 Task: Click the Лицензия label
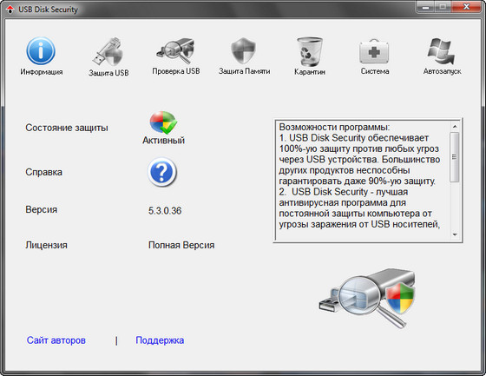point(46,245)
